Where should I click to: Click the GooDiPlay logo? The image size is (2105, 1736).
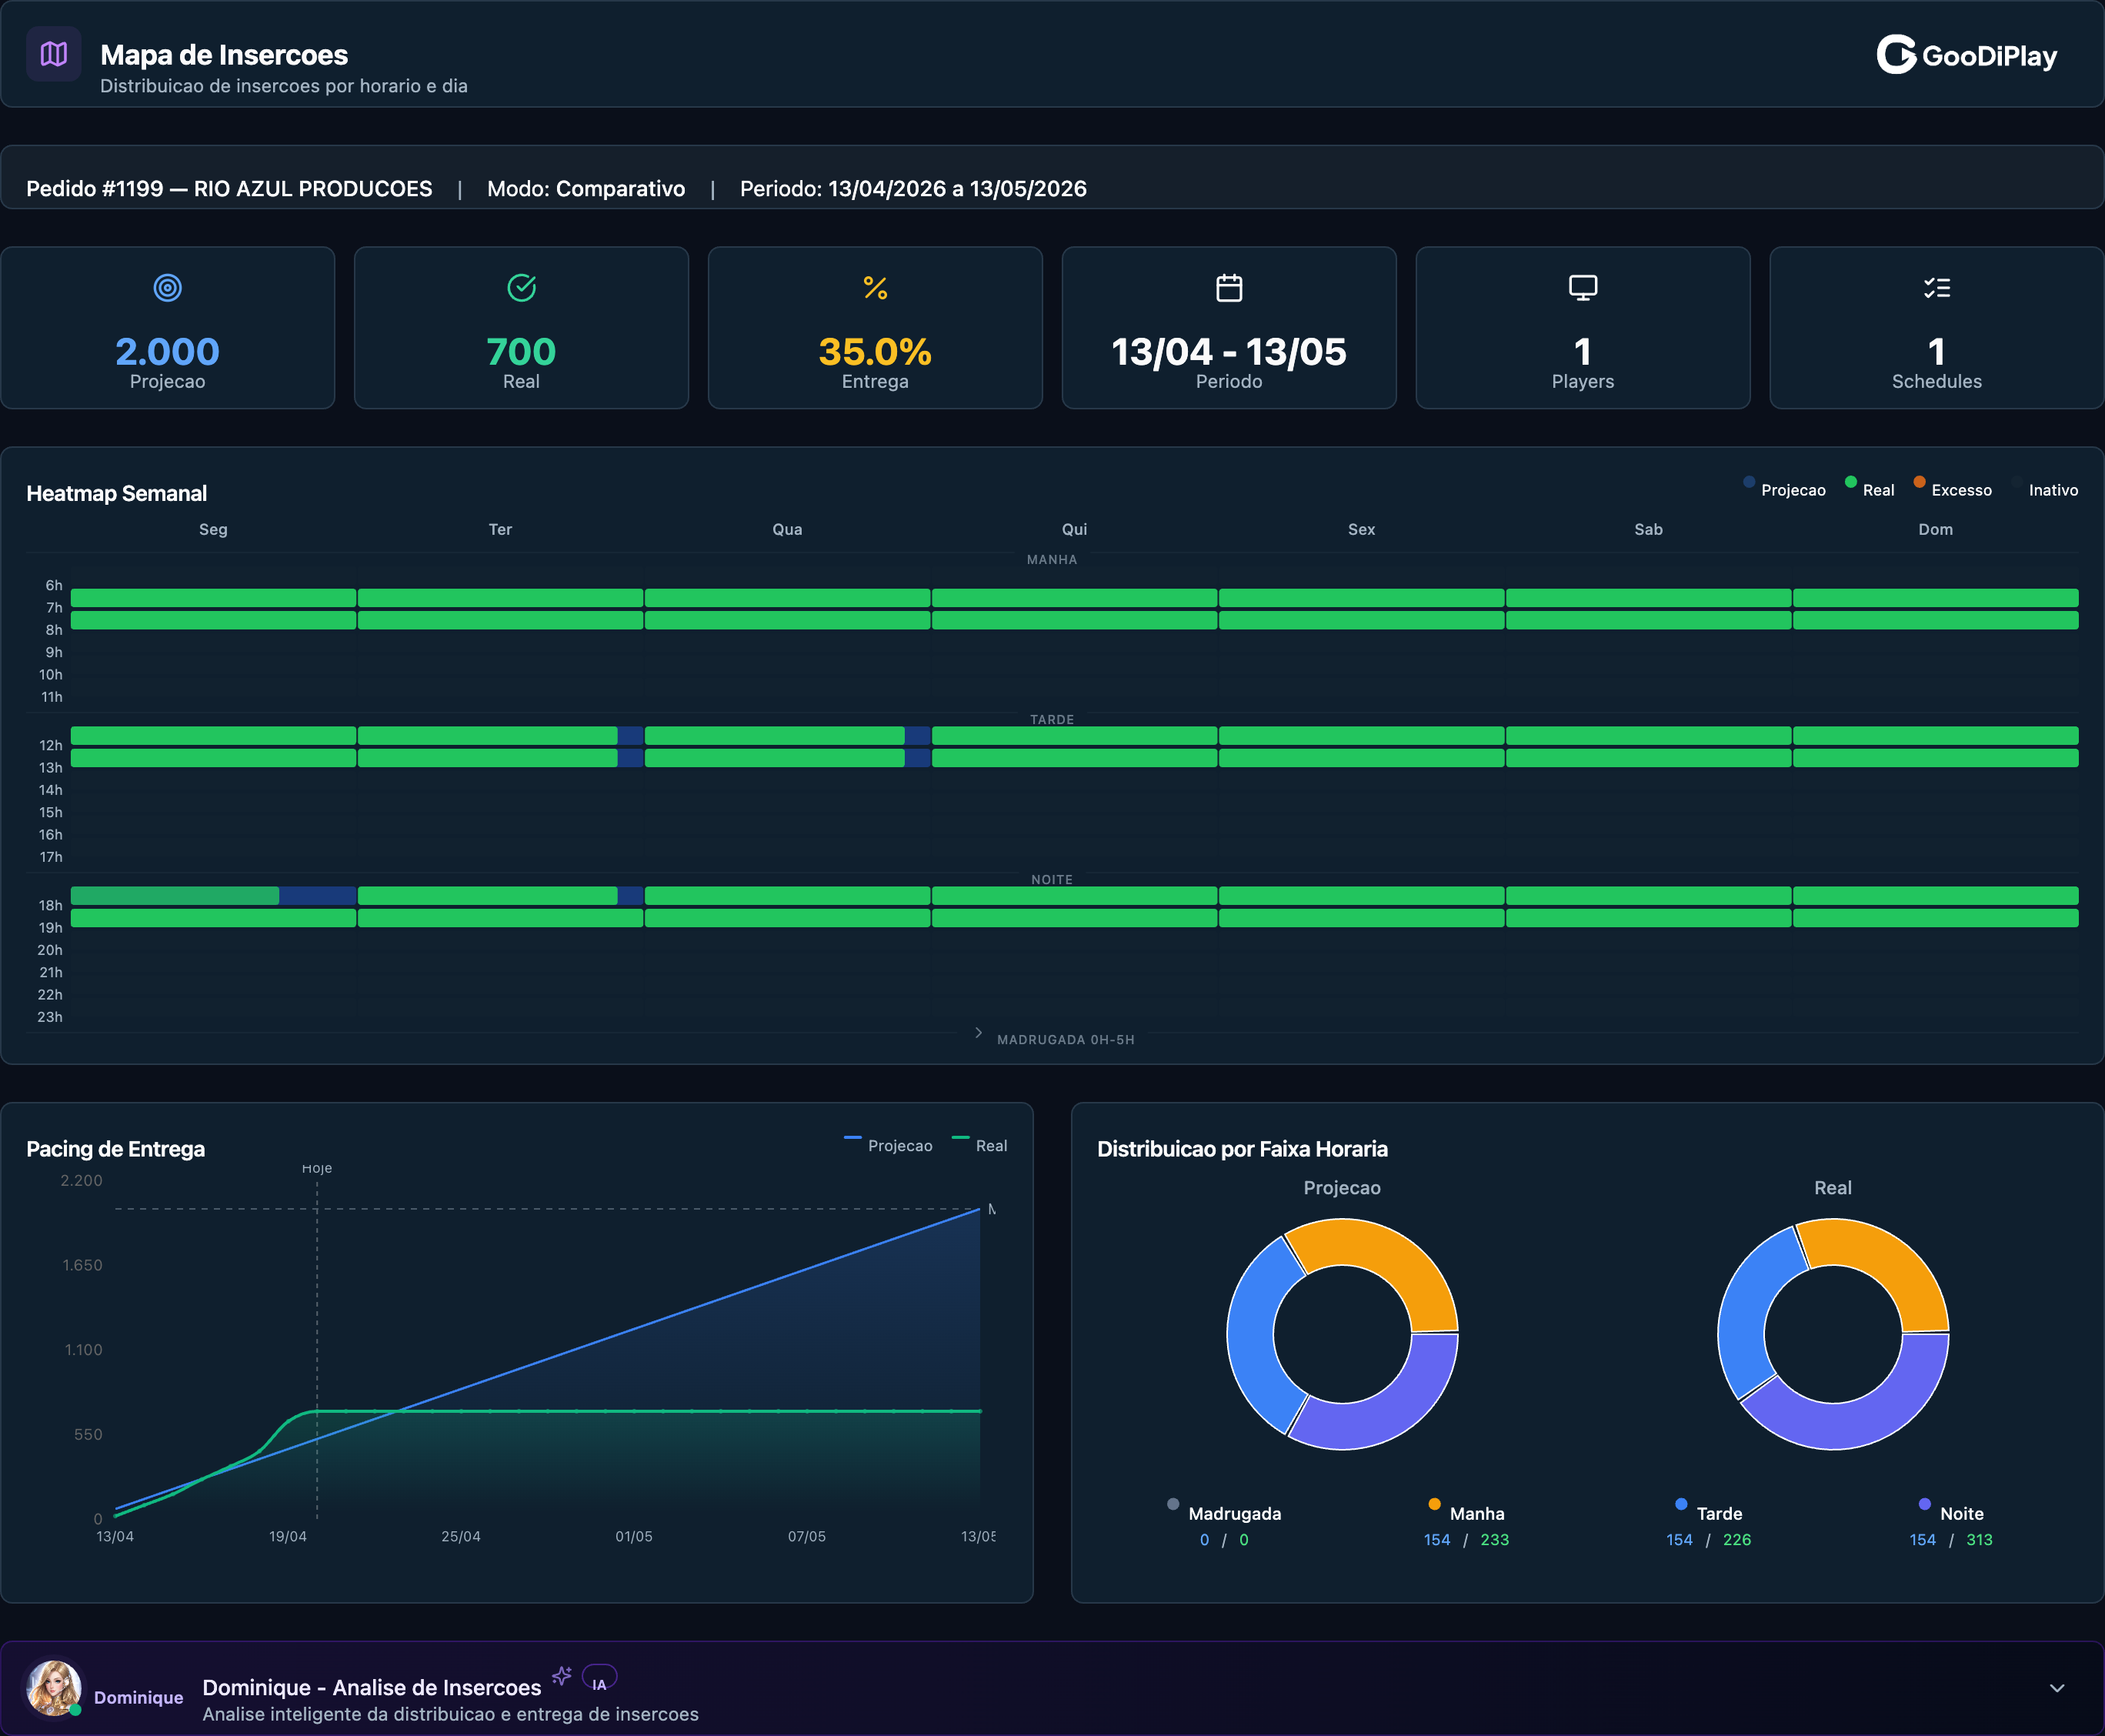[1966, 55]
